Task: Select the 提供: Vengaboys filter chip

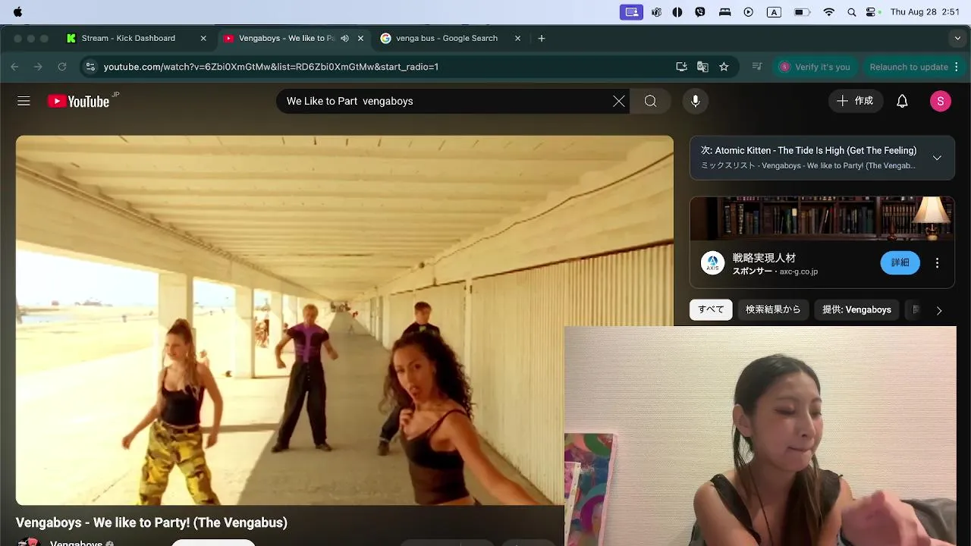Action: [x=856, y=309]
